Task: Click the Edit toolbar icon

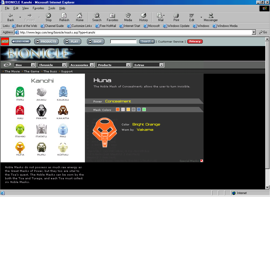Action: coord(192,16)
